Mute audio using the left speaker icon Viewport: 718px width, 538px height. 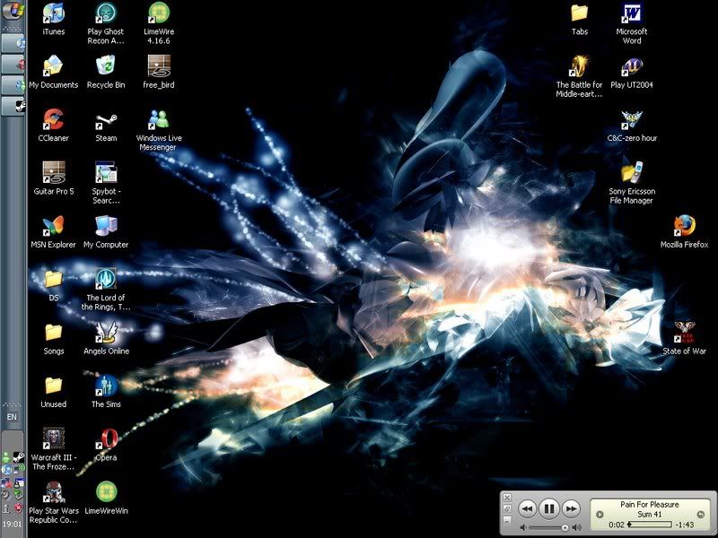[x=523, y=526]
